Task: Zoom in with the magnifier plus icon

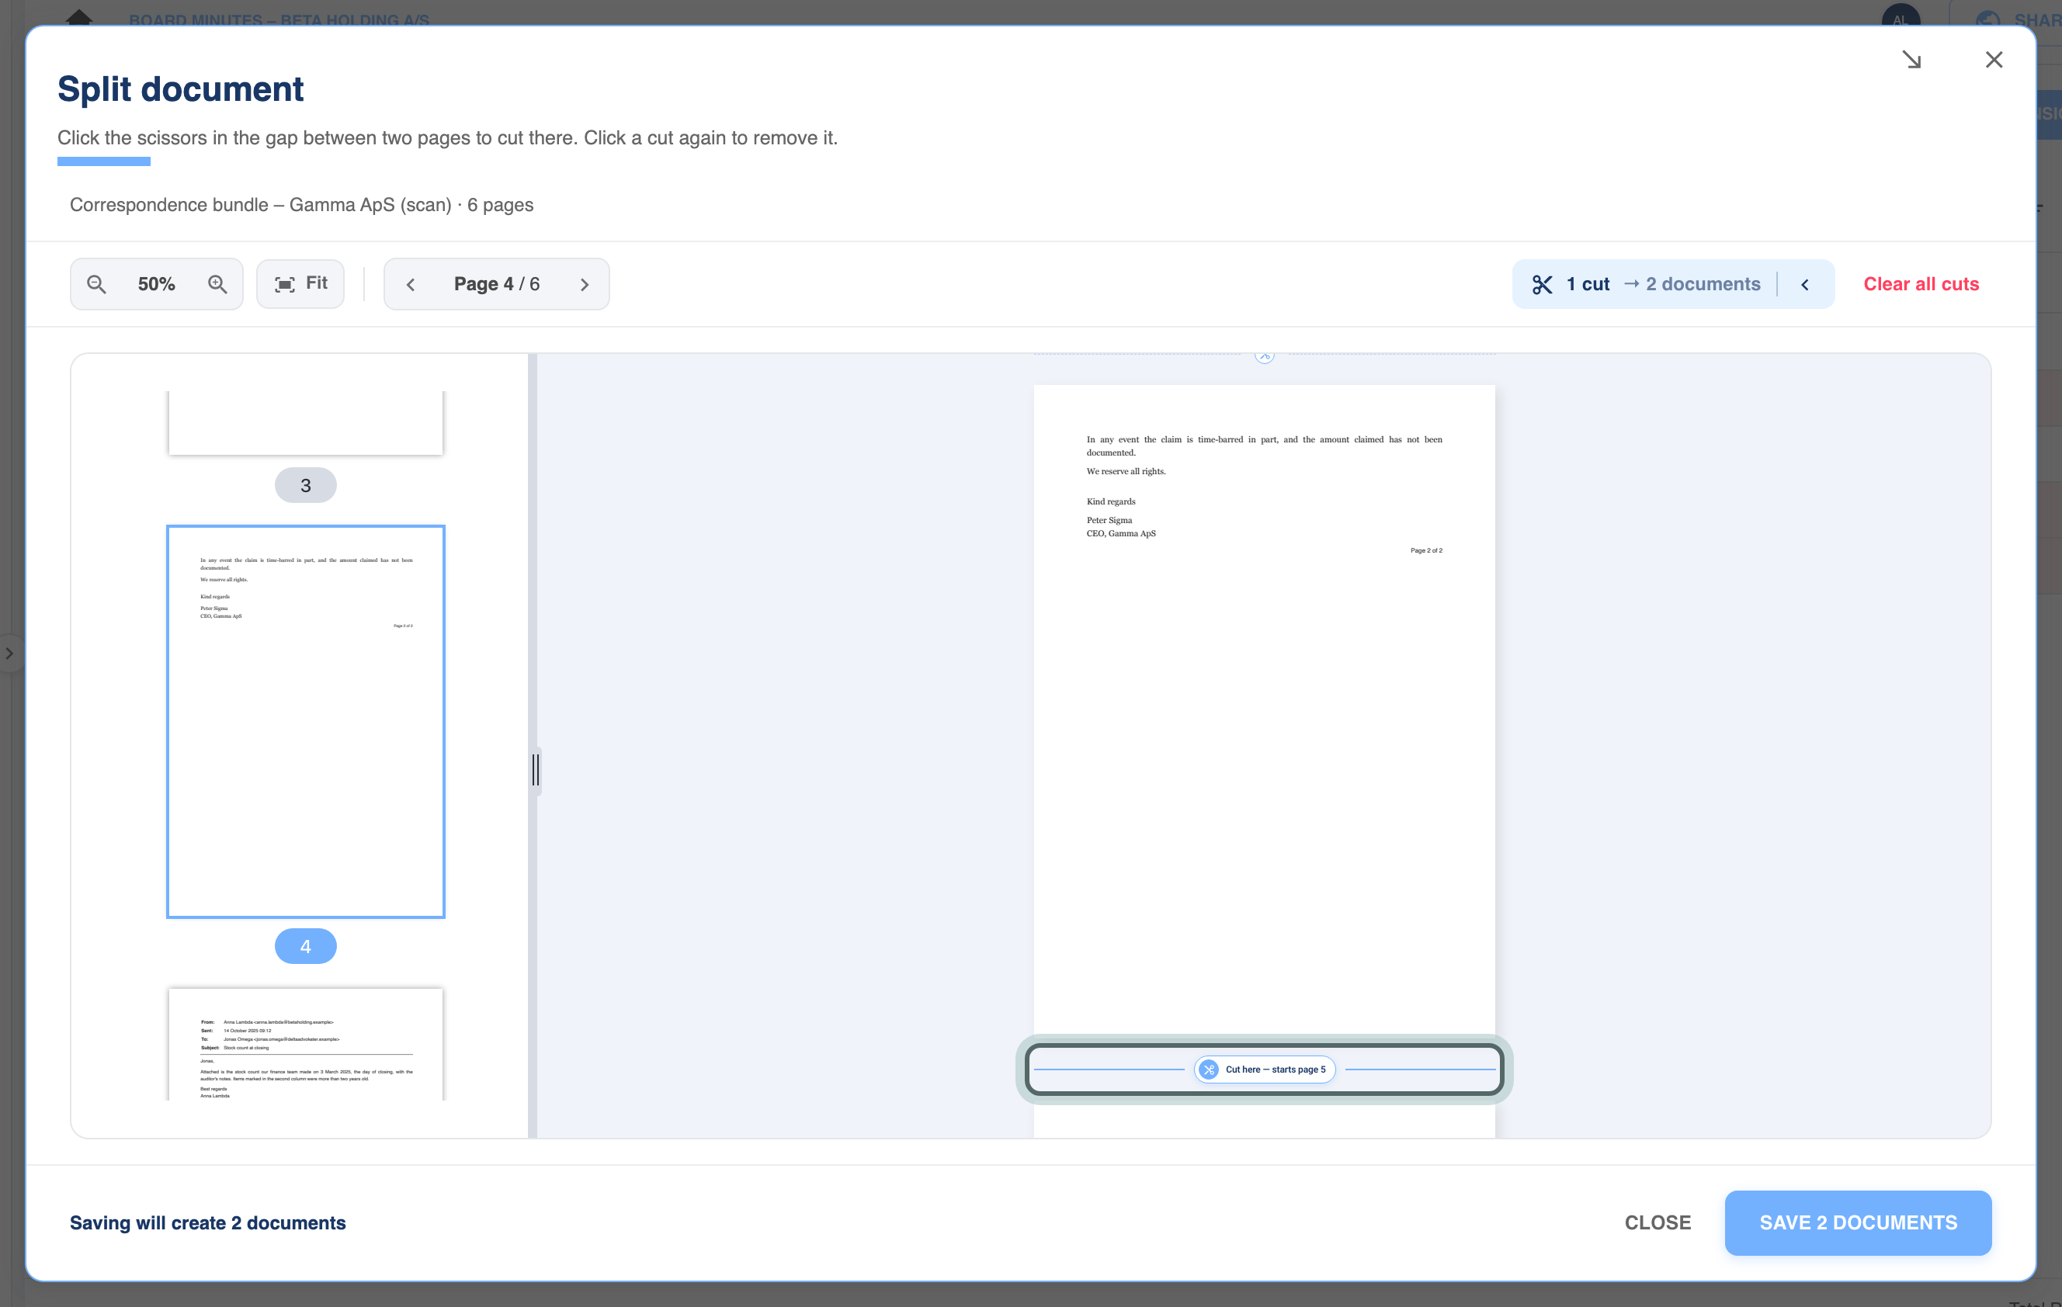Action: (217, 284)
